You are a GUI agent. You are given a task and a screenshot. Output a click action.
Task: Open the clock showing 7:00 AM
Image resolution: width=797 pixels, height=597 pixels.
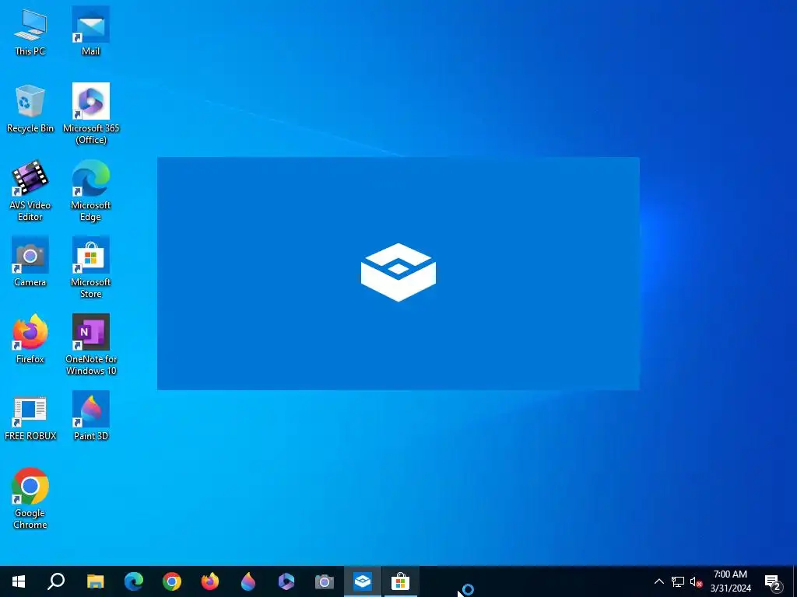tap(730, 581)
